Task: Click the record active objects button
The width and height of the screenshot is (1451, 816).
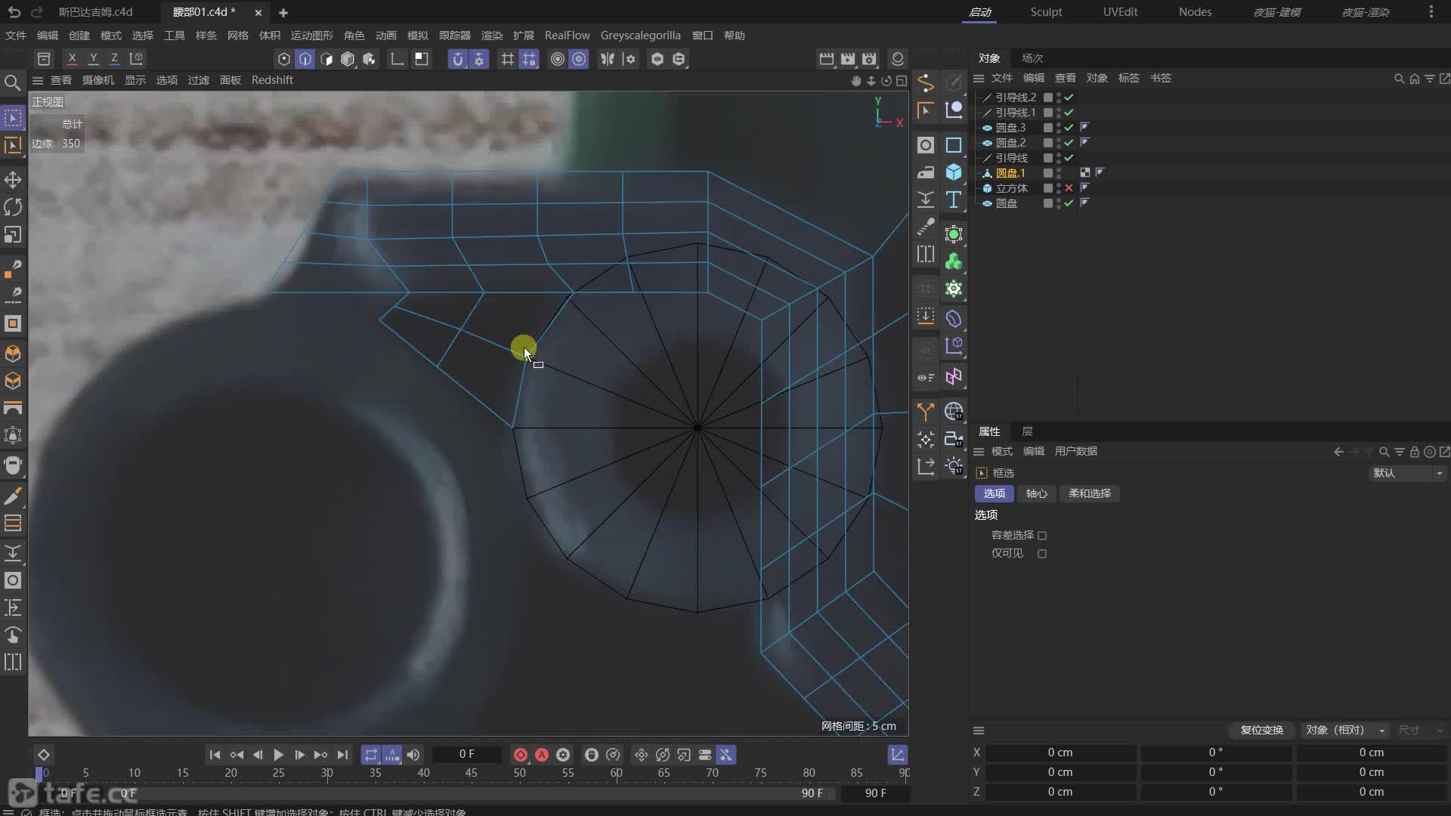Action: click(520, 755)
